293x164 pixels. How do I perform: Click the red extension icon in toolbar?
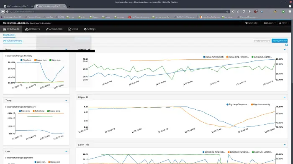(x=255, y=12)
